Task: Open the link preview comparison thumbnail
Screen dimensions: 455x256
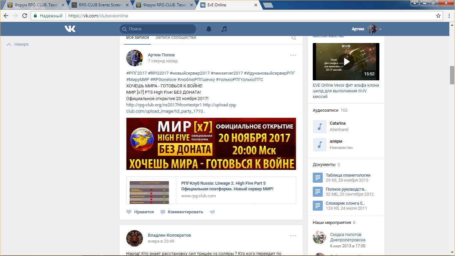Action: click(149, 192)
